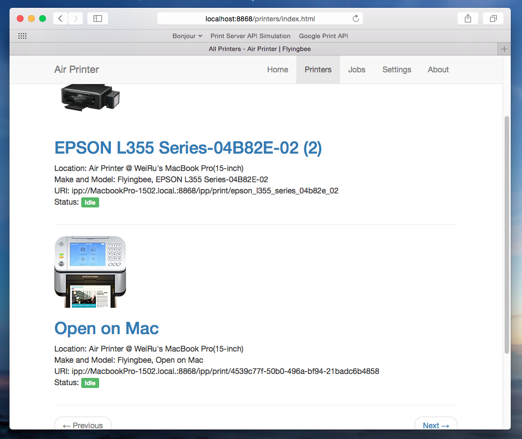Open Print Server API Simulation bookmark
Viewport: 522px width, 439px height.
click(250, 36)
